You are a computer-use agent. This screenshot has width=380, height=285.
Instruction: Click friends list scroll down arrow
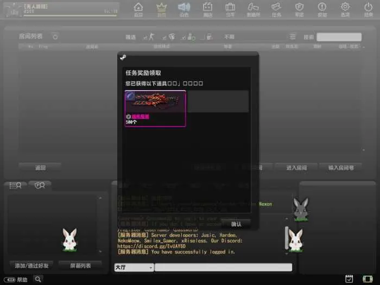[100, 251]
